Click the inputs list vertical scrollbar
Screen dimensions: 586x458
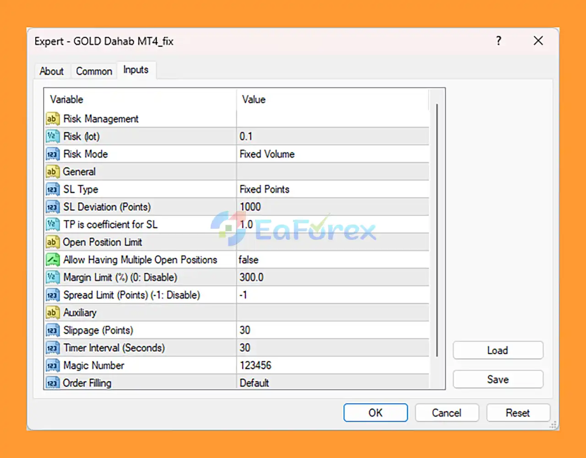coord(437,229)
